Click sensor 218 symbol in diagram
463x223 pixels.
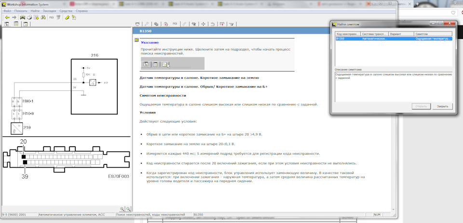click(x=17, y=129)
